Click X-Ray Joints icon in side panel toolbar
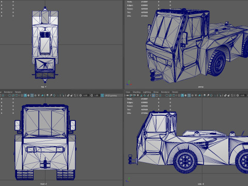248x186 pixels. tap(232, 96)
